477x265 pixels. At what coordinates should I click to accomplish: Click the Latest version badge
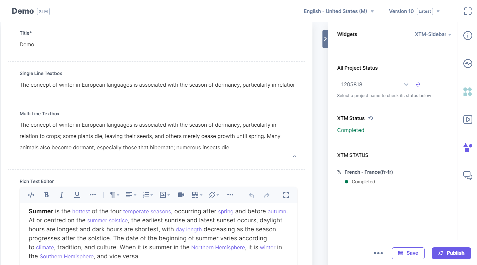click(x=425, y=11)
